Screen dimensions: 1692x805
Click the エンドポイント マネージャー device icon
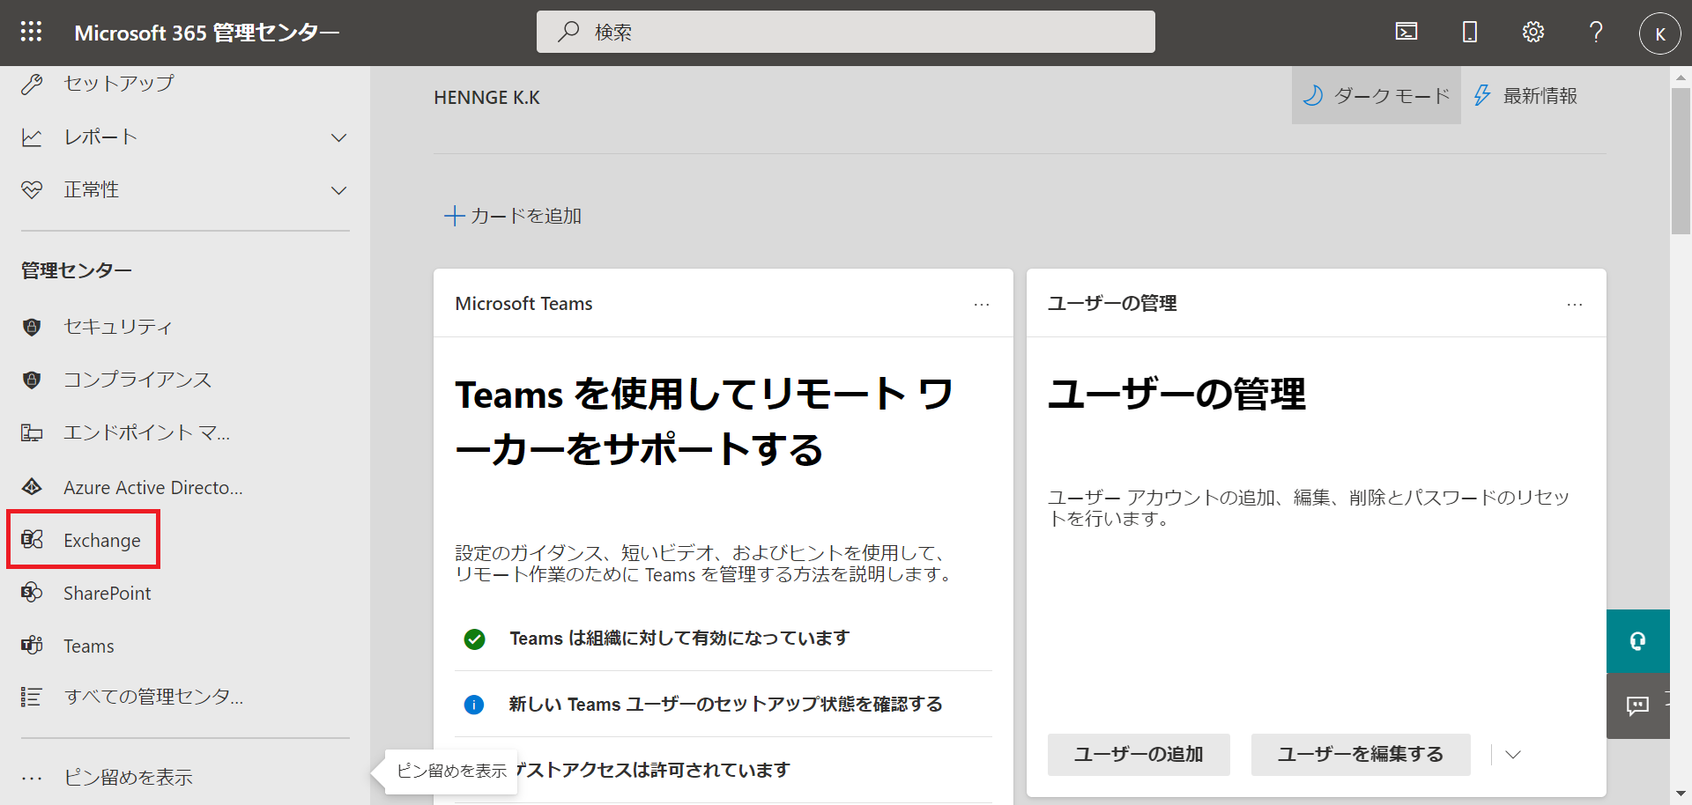tap(32, 432)
